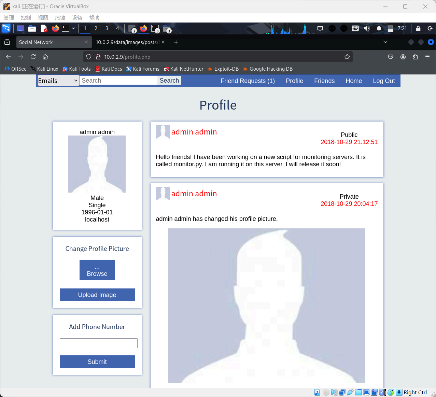Expand the Emails search type dropdown
This screenshot has width=436, height=397.
pyautogui.click(x=58, y=81)
